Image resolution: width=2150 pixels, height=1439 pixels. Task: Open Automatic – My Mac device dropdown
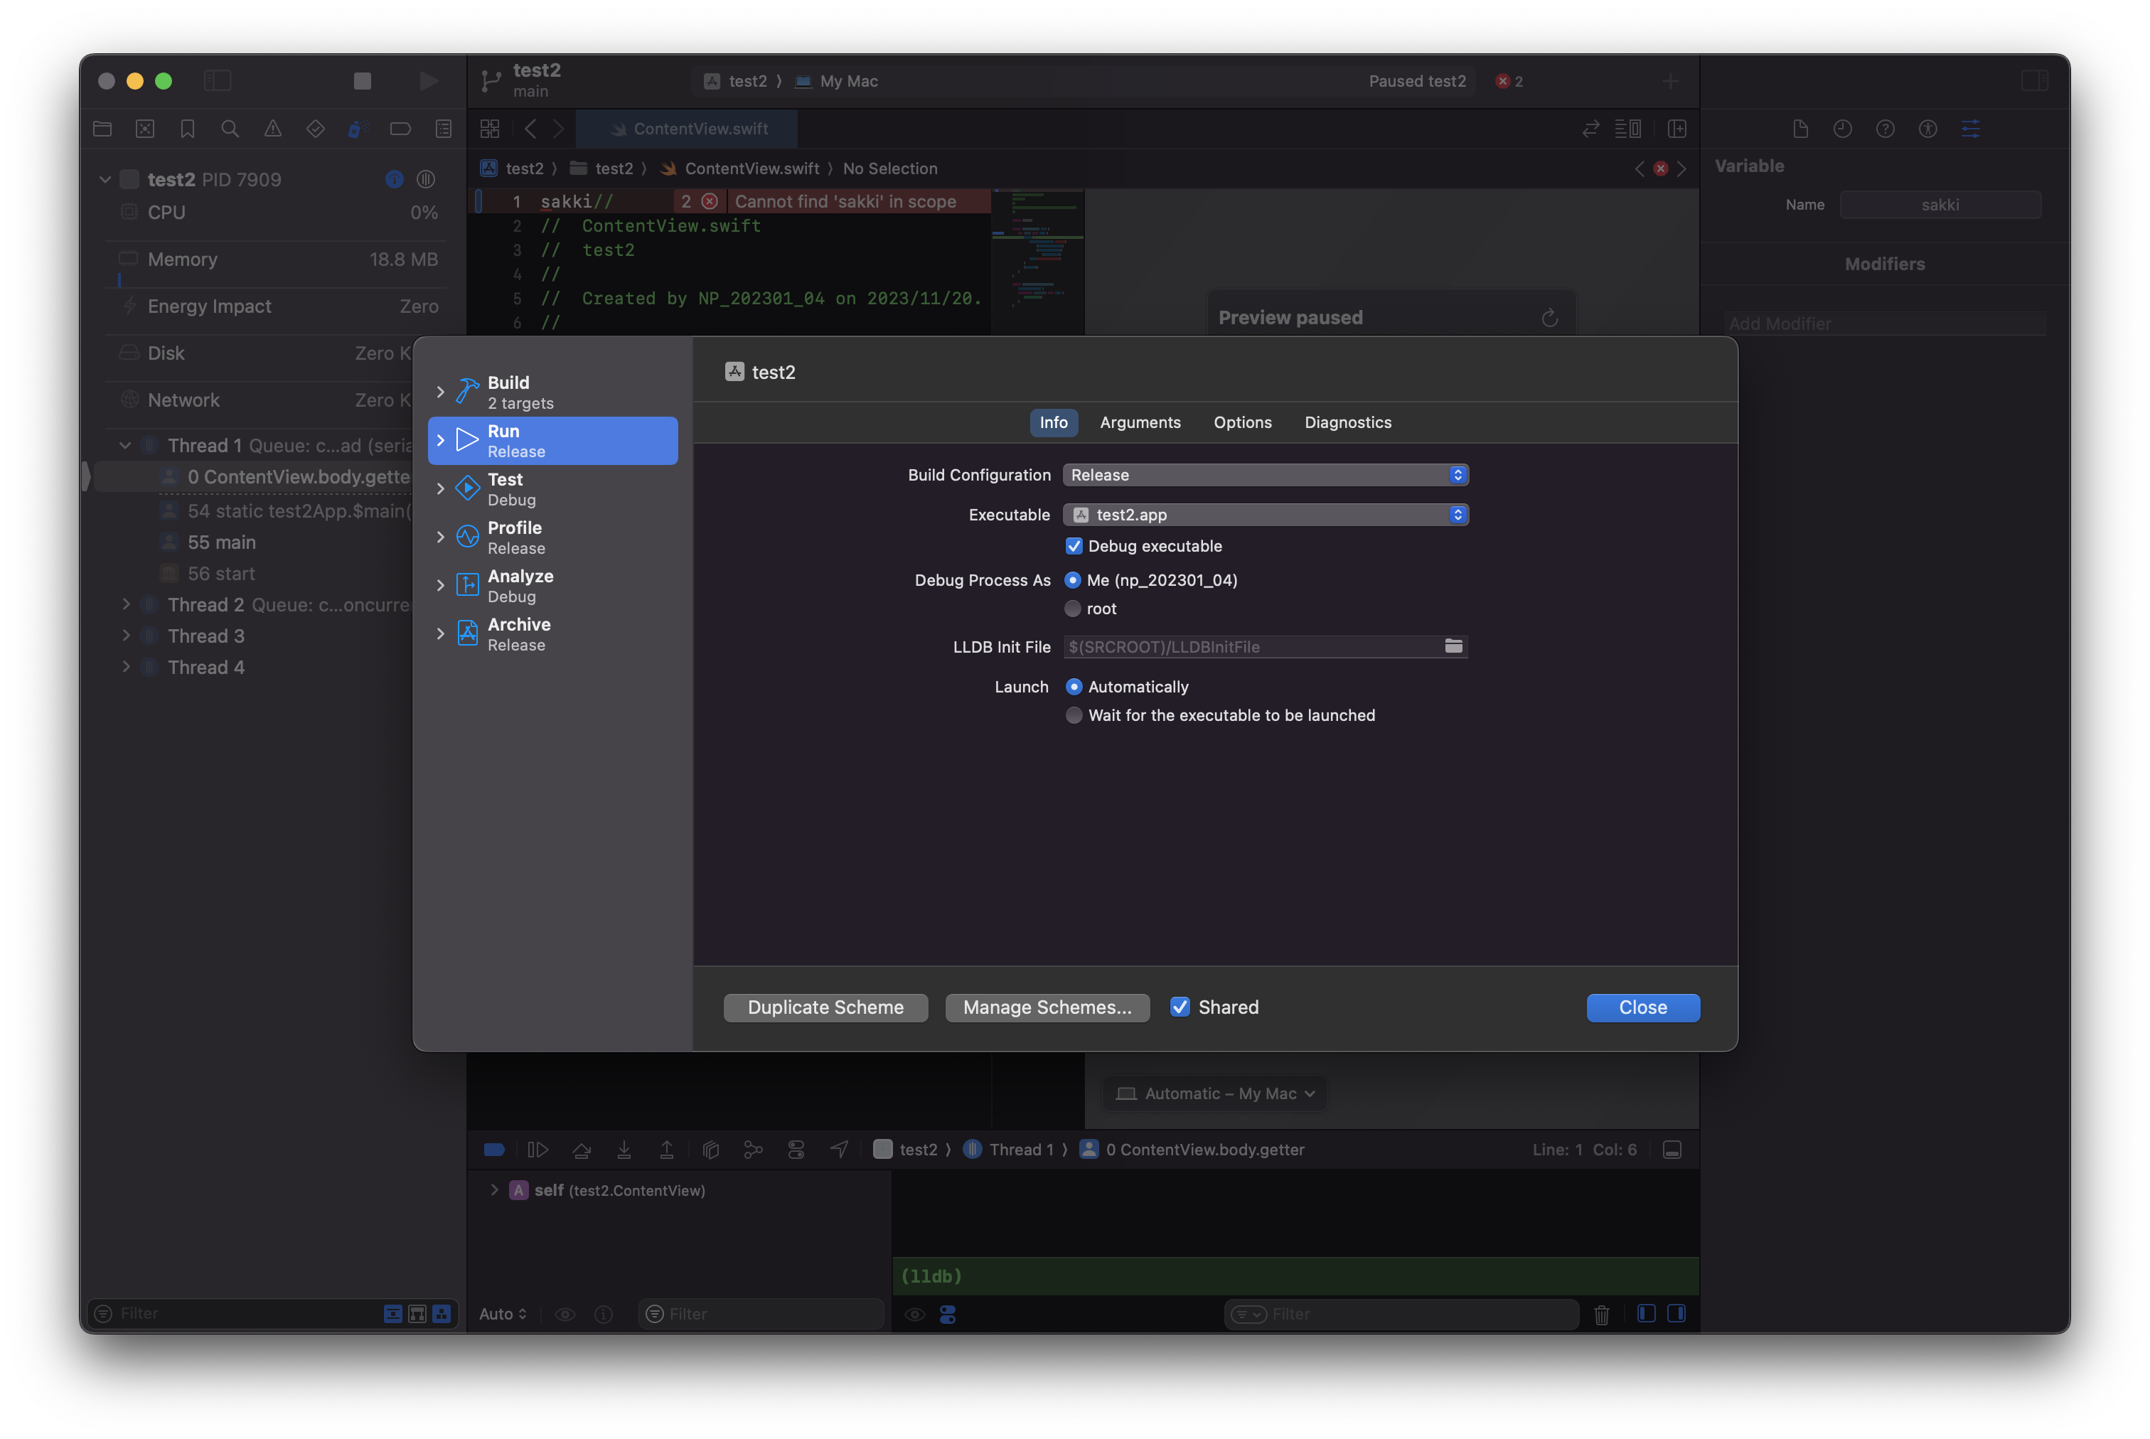coord(1215,1093)
